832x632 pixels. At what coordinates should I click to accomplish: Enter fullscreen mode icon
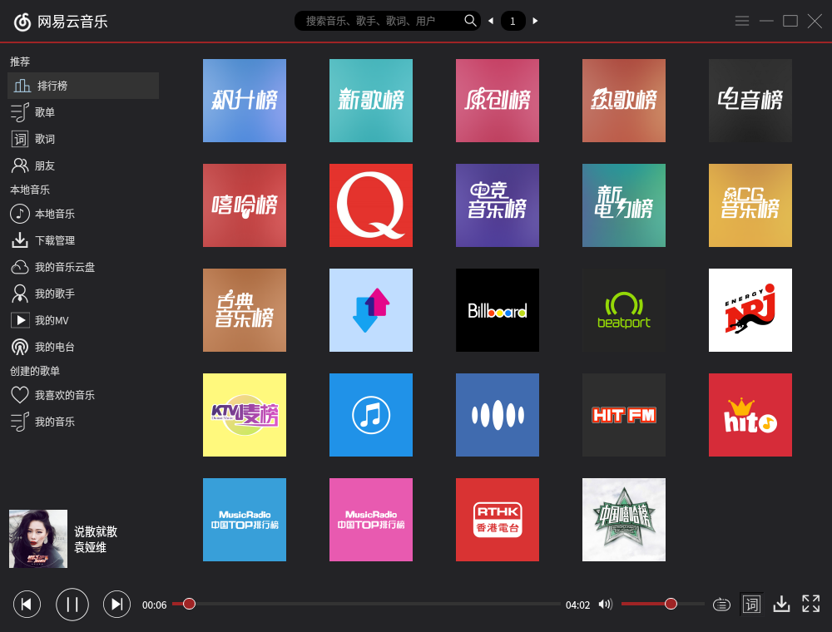pyautogui.click(x=810, y=604)
